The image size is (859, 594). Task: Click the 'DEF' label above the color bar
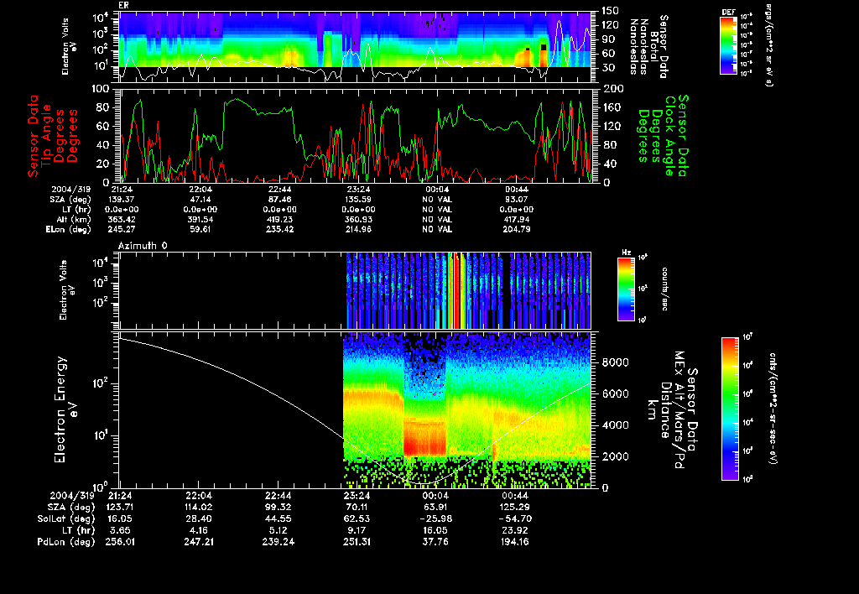(x=728, y=12)
